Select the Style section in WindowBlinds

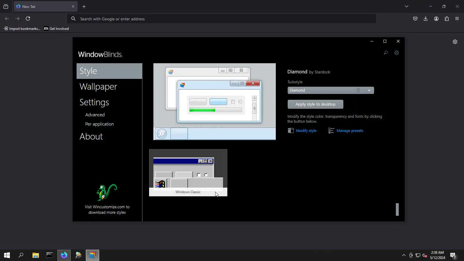click(109, 71)
